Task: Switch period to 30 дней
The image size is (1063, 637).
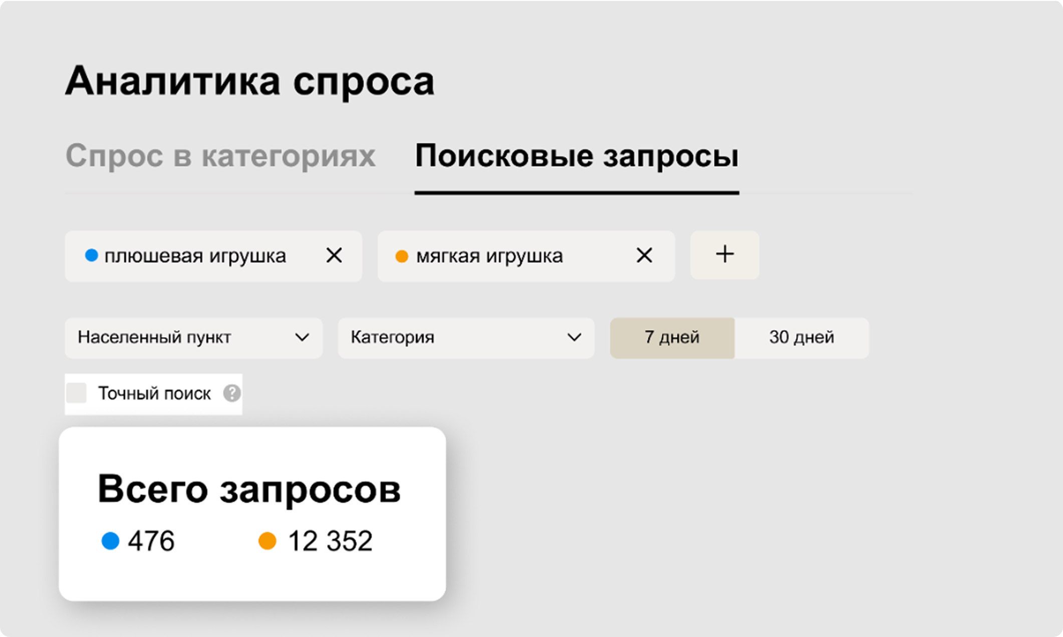Action: [x=802, y=338]
